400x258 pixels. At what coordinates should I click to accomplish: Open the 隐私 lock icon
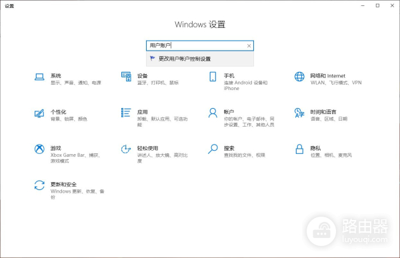pyautogui.click(x=299, y=149)
